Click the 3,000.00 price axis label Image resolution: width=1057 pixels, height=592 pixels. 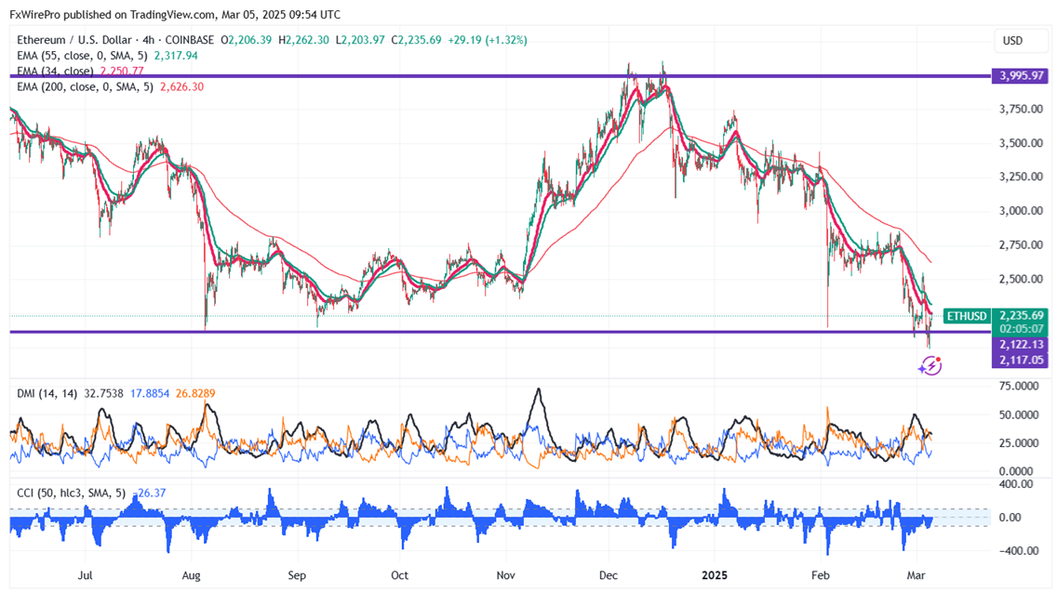pos(1021,211)
